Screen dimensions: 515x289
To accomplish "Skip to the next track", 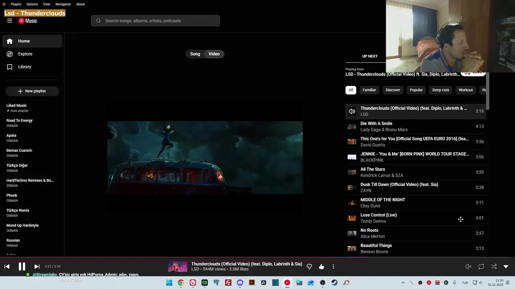I will click(37, 267).
